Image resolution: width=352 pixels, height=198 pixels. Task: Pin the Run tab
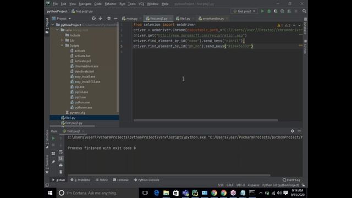[53, 162]
